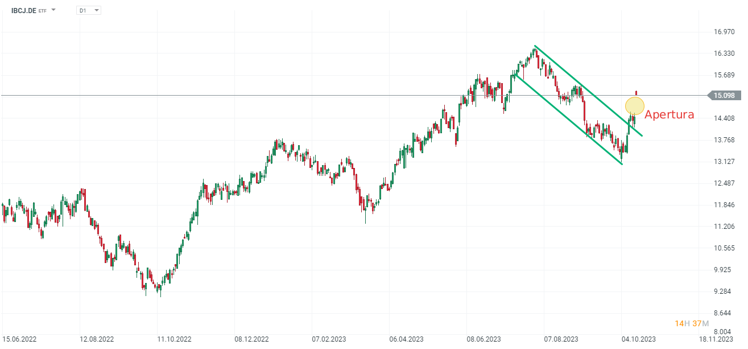748x349 pixels.
Task: Select the 18.11.2023 time axis label
Action: [716, 339]
